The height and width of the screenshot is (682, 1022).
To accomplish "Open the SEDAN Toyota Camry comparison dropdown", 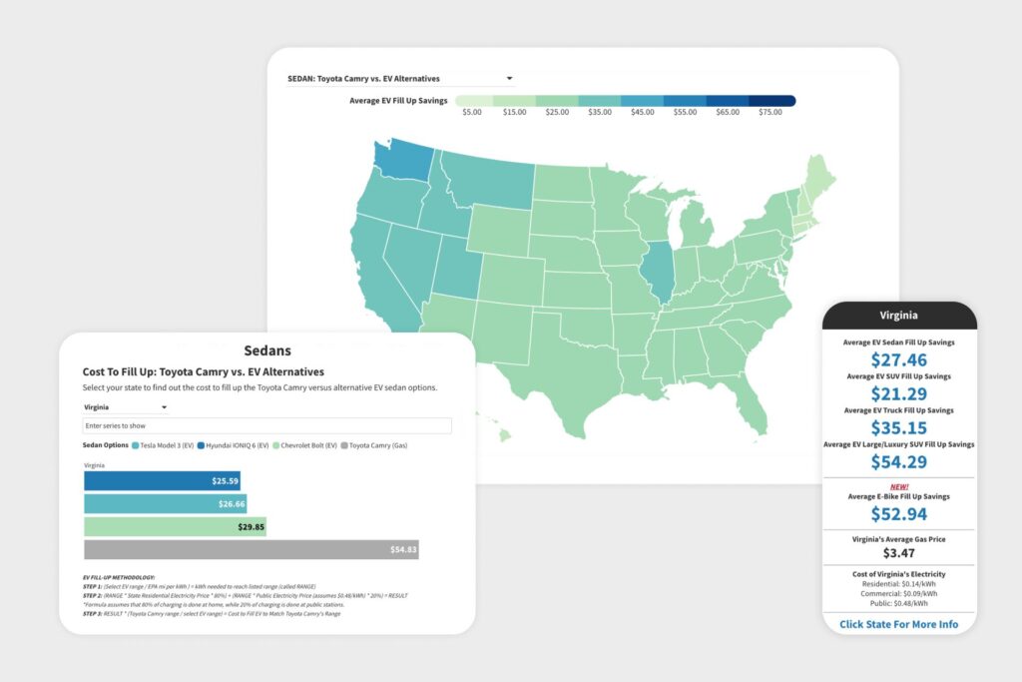I will point(397,78).
